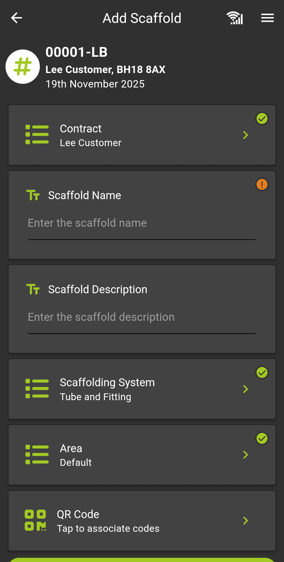Tap the Area green checkmark indicator
This screenshot has height=562, width=284.
pyautogui.click(x=262, y=438)
